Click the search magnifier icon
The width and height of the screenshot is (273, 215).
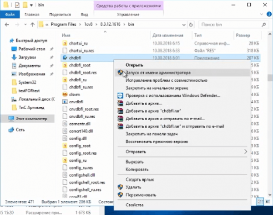[x=264, y=25]
